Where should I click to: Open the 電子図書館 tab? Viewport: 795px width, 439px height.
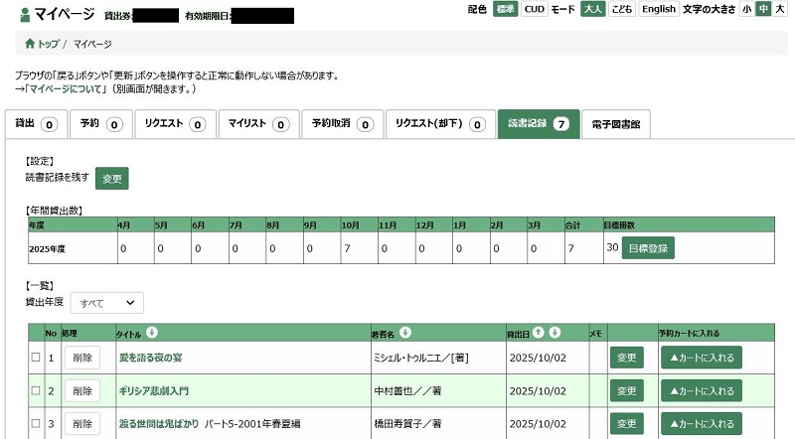pos(615,124)
